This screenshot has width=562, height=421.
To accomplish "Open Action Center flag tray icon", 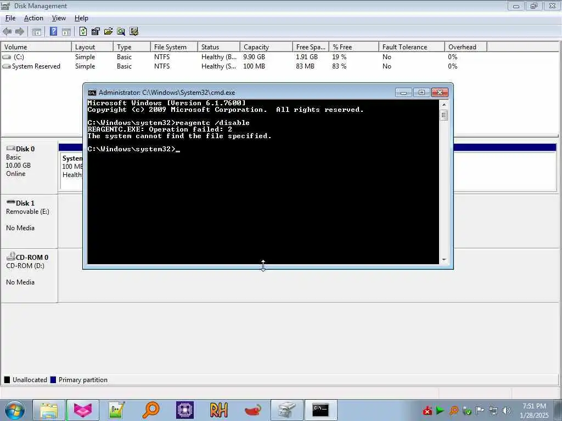I will (480, 411).
